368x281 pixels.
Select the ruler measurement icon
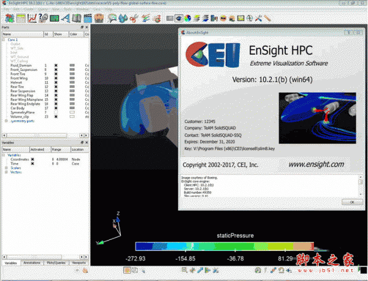click(x=267, y=18)
